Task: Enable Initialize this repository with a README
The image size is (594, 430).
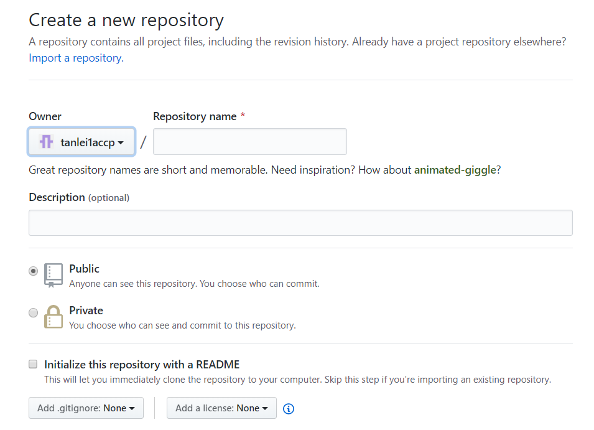Action: coord(33,365)
